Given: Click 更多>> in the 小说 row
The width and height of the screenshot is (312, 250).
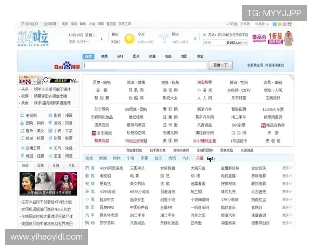Looking at the screenshot, I should pos(287,199).
